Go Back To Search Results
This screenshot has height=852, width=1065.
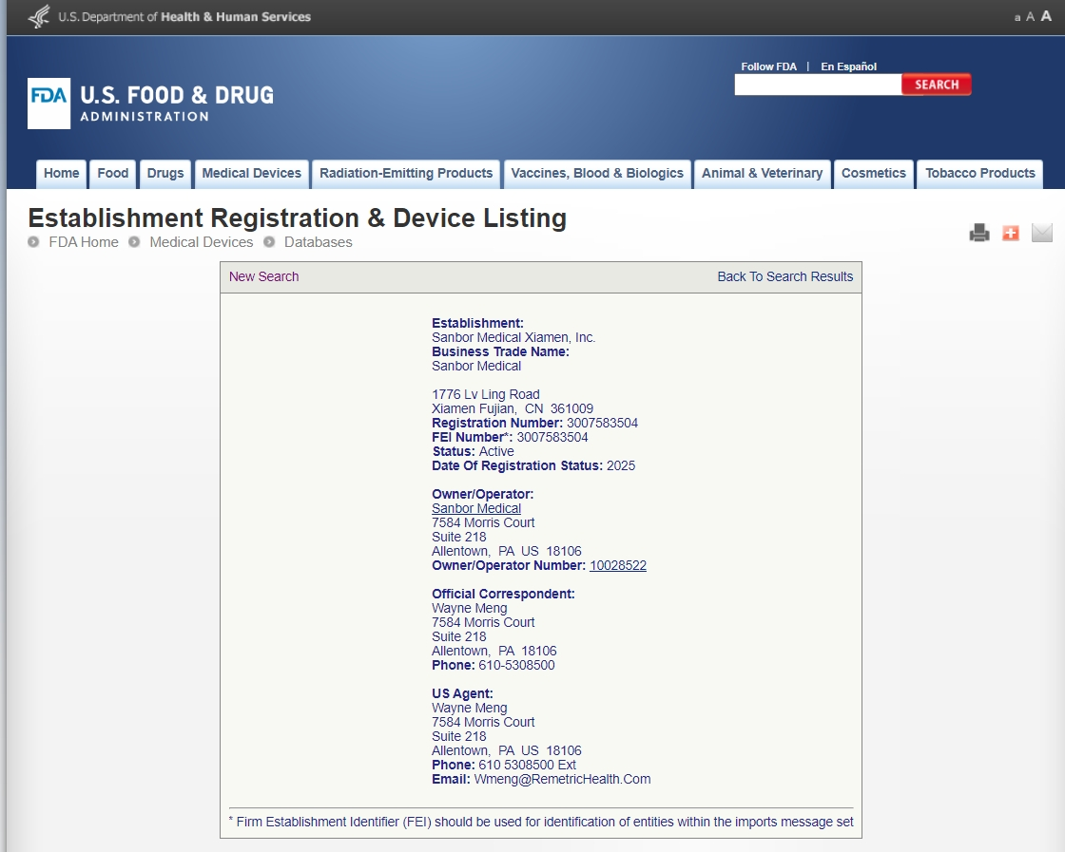point(785,276)
